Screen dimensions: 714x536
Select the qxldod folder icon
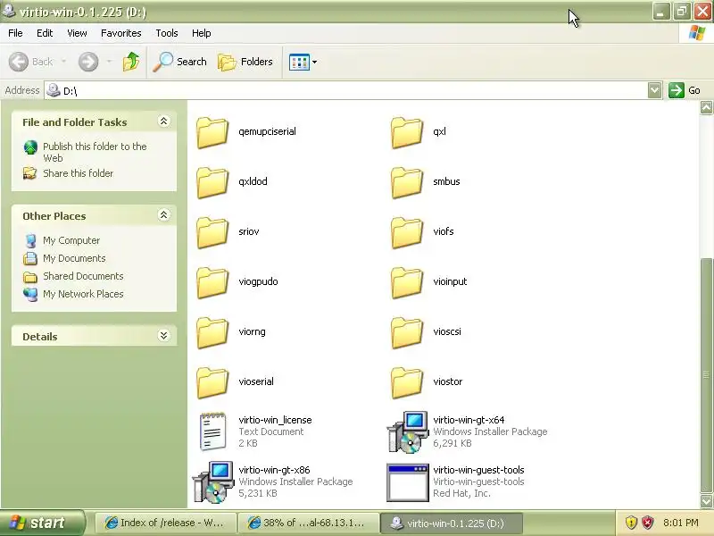point(212,182)
